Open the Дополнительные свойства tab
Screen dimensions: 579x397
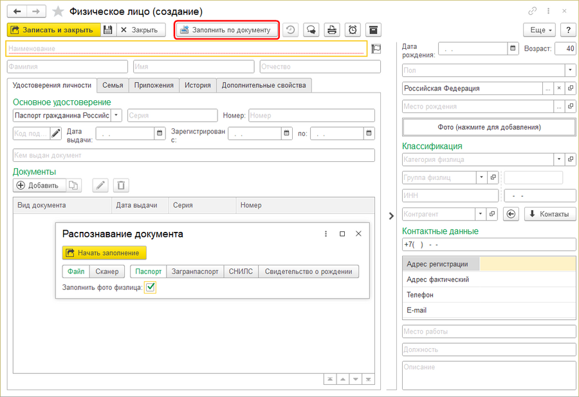pyautogui.click(x=264, y=85)
